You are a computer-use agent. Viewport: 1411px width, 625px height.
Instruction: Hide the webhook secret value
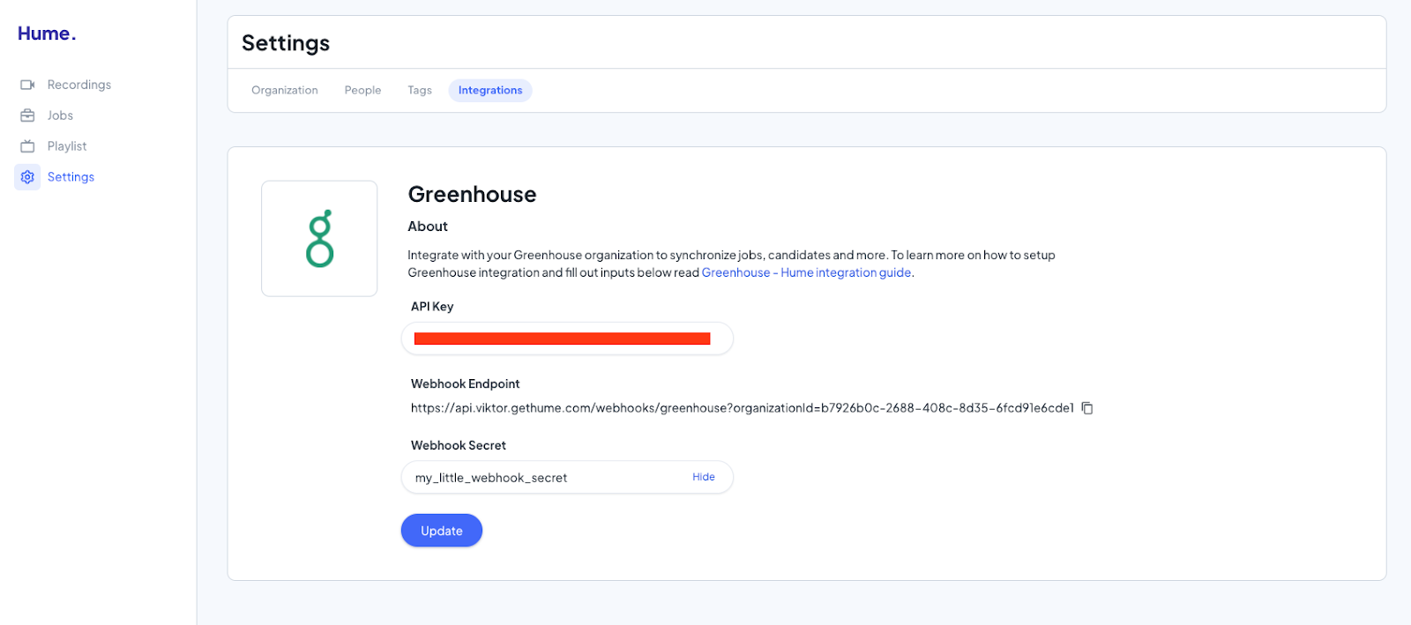tap(704, 477)
